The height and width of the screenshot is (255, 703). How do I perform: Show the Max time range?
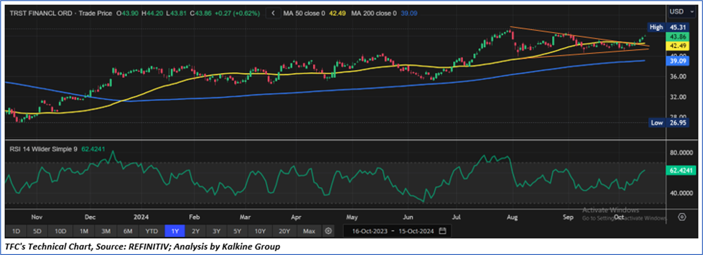(x=309, y=231)
